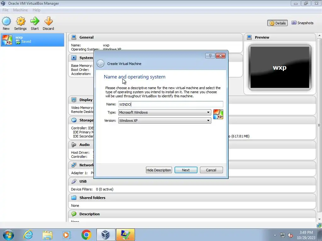Click the System section chip icon
Image resolution: width=322 pixels, height=241 pixels.
coord(74,58)
